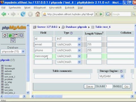Image resolution: width=136 pixels, height=102 pixels.
Task: Click the table icon in the breadcrumb
Action: tap(93, 27)
